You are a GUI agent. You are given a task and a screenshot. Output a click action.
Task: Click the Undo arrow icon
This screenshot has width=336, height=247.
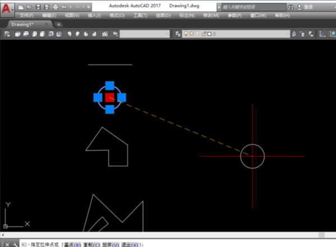(x=63, y=7)
